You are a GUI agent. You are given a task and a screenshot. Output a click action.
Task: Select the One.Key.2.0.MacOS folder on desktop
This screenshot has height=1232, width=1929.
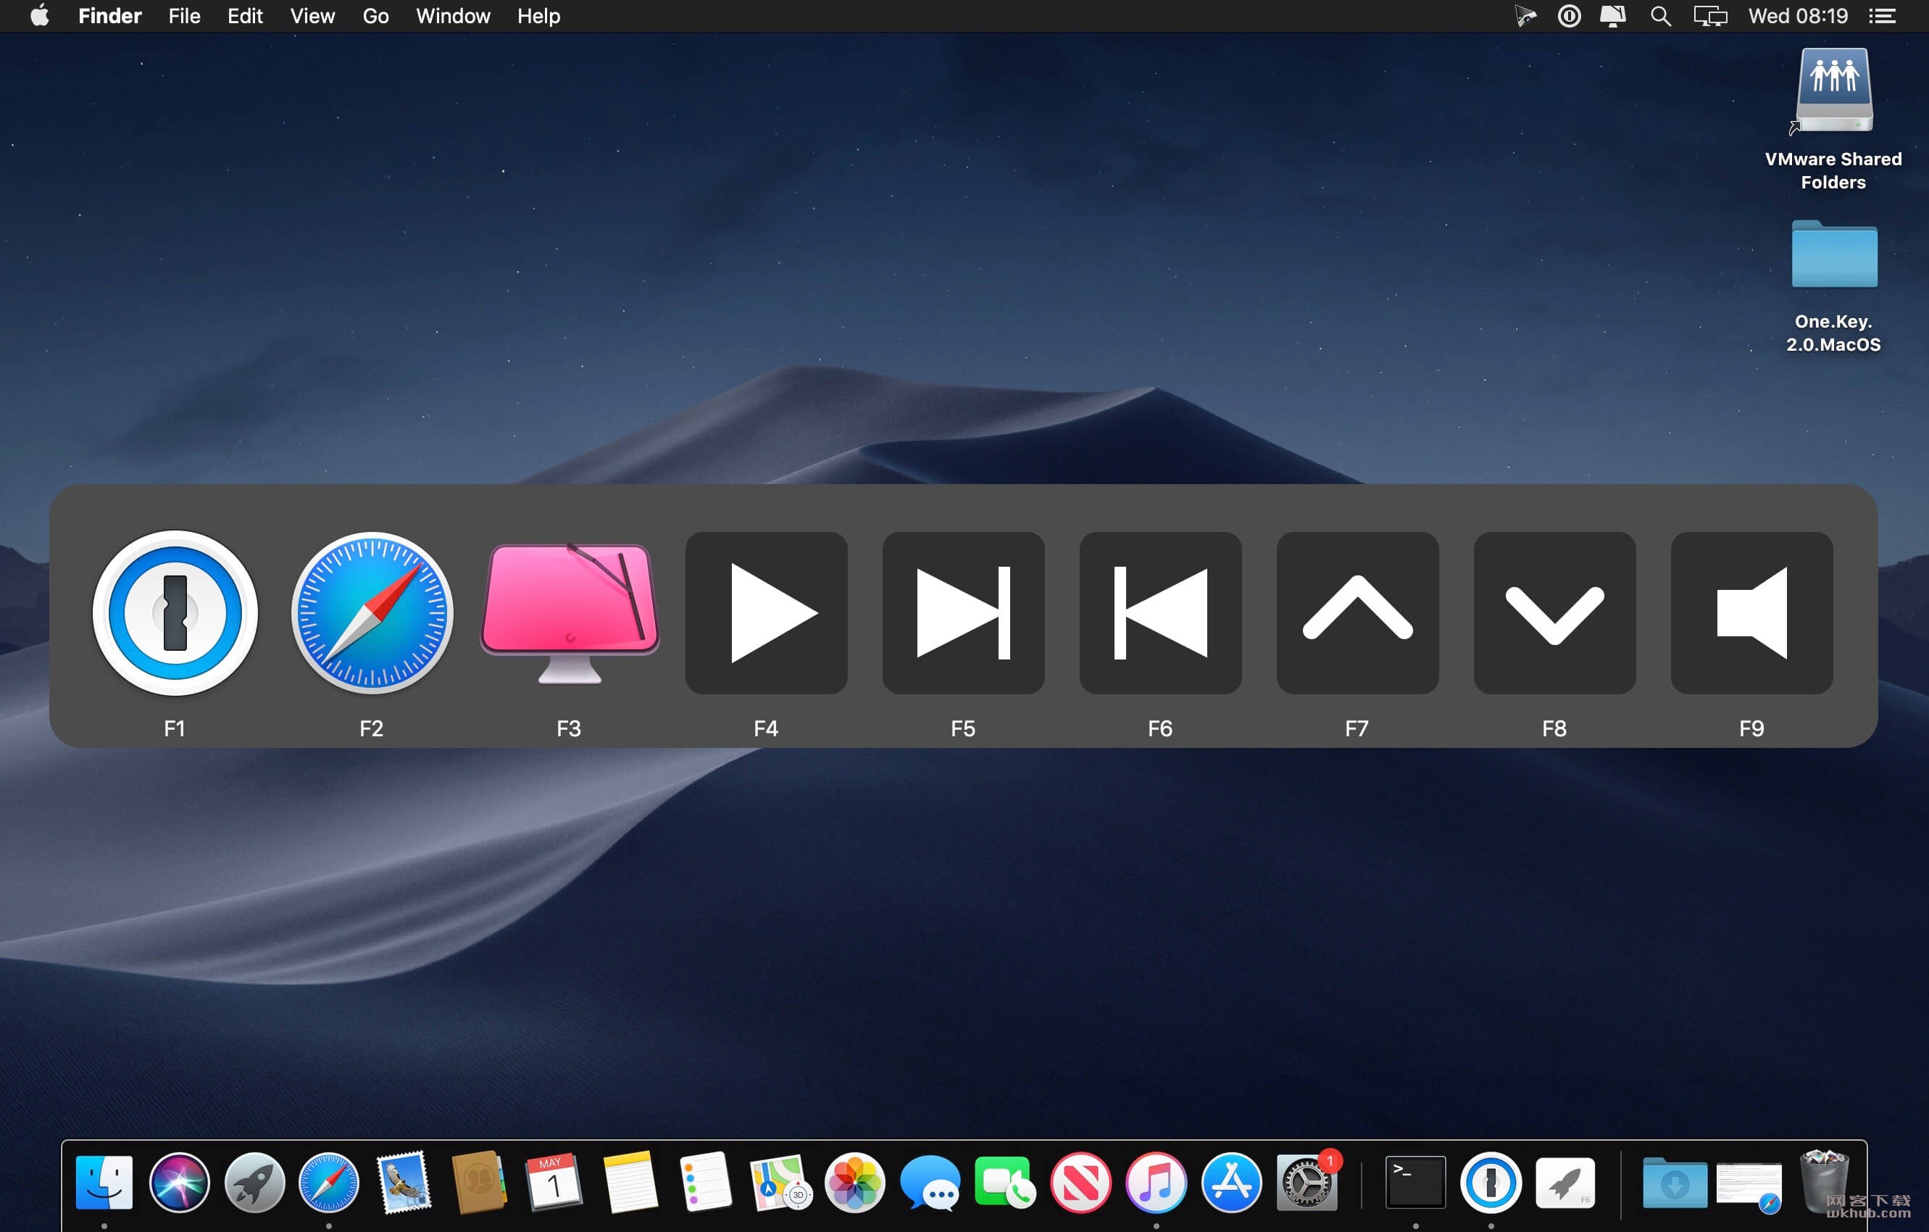(1835, 254)
